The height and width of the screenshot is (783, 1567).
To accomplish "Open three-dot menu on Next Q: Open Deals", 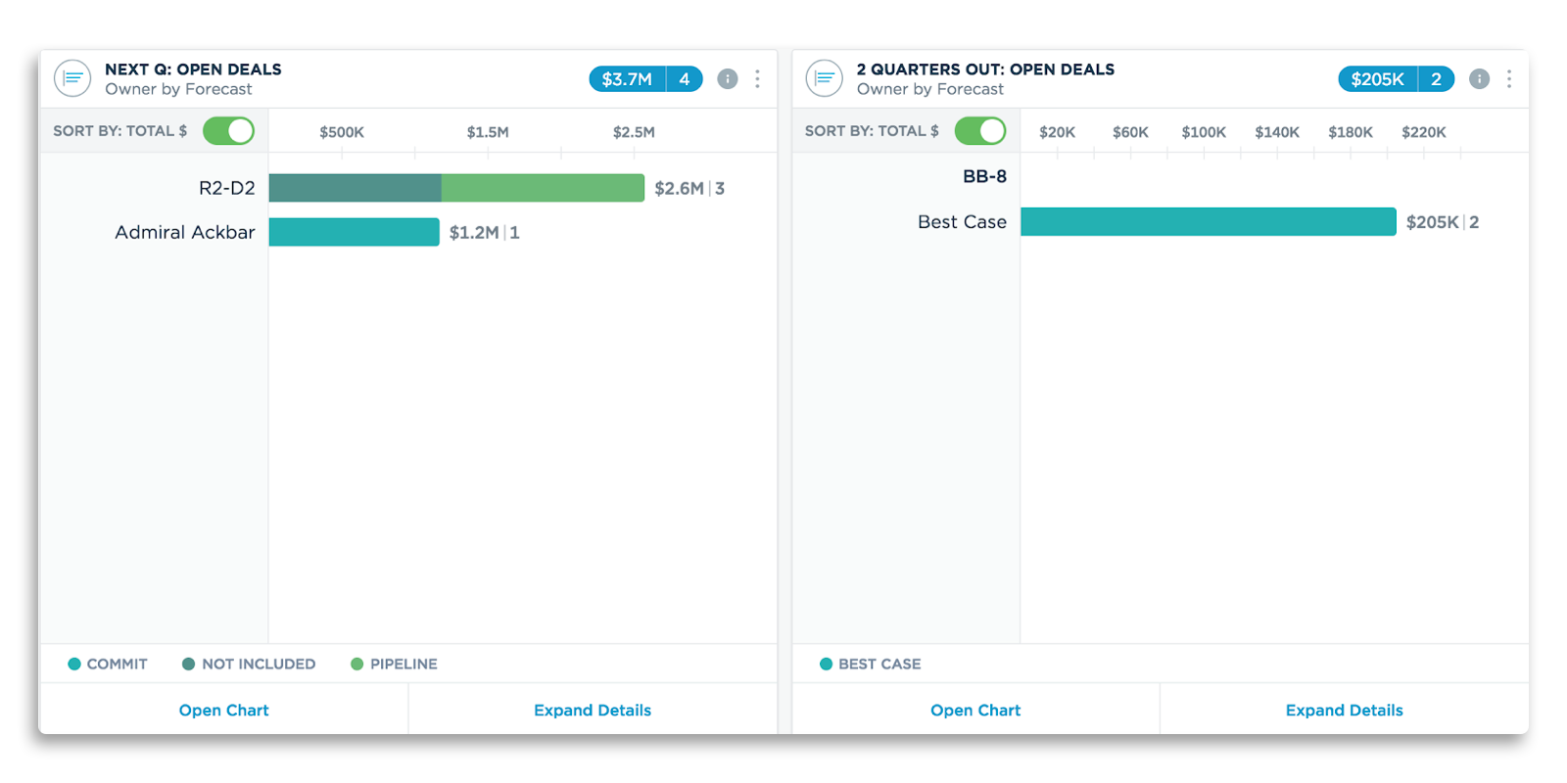I will click(x=757, y=79).
